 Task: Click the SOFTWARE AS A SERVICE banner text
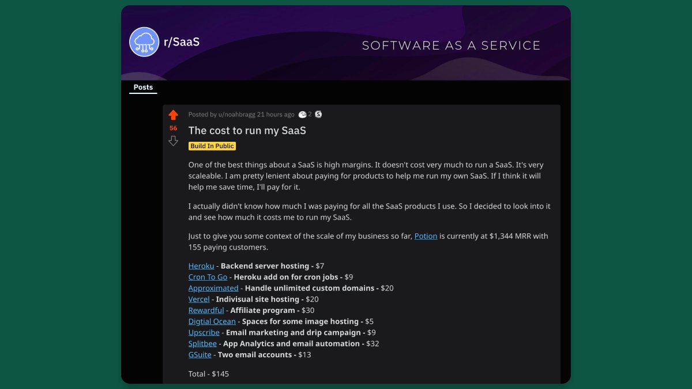click(x=452, y=46)
